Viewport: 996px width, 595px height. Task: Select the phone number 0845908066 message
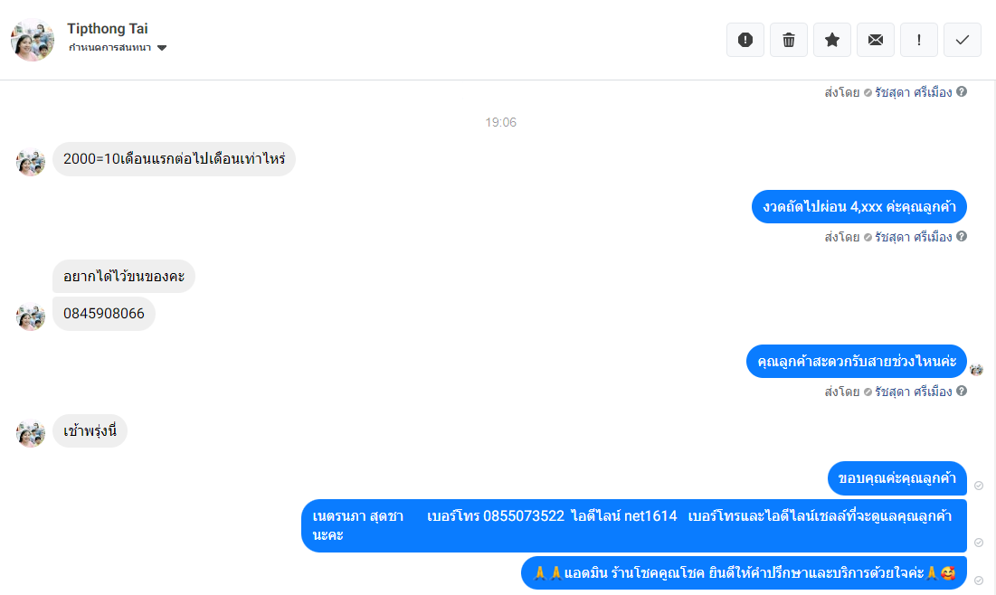point(103,314)
